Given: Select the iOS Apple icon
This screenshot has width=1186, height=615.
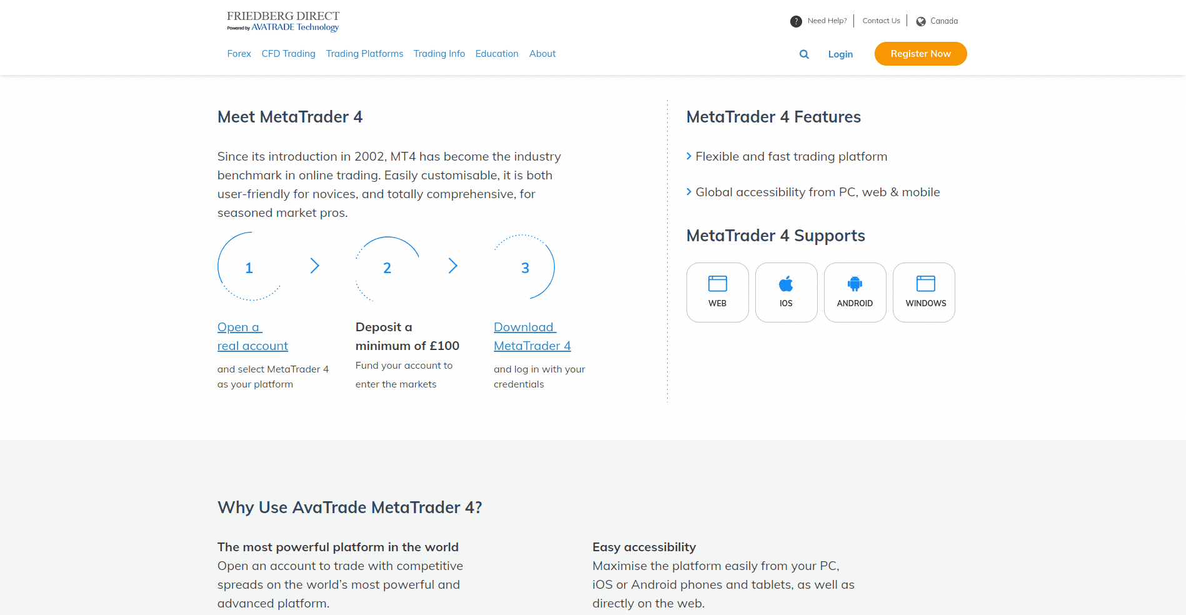Looking at the screenshot, I should tap(786, 284).
